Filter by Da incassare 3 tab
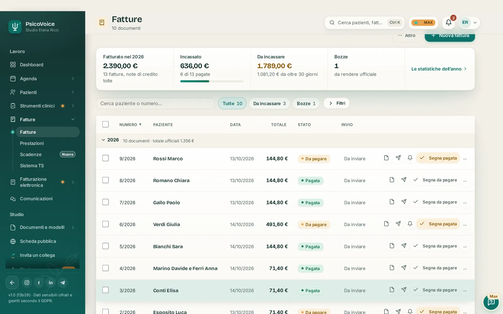This screenshot has height=314, width=503. (269, 103)
